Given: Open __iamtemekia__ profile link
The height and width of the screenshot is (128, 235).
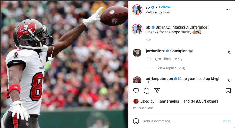Looking at the screenshot, I should pos(169,101).
